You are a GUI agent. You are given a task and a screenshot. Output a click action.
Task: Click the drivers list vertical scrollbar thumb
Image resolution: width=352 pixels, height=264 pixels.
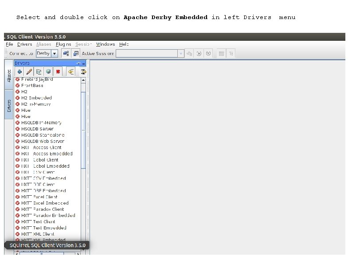pos(83,130)
